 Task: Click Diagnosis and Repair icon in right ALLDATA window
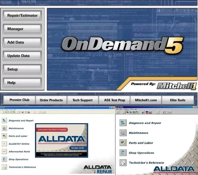pyautogui.click(x=123, y=123)
